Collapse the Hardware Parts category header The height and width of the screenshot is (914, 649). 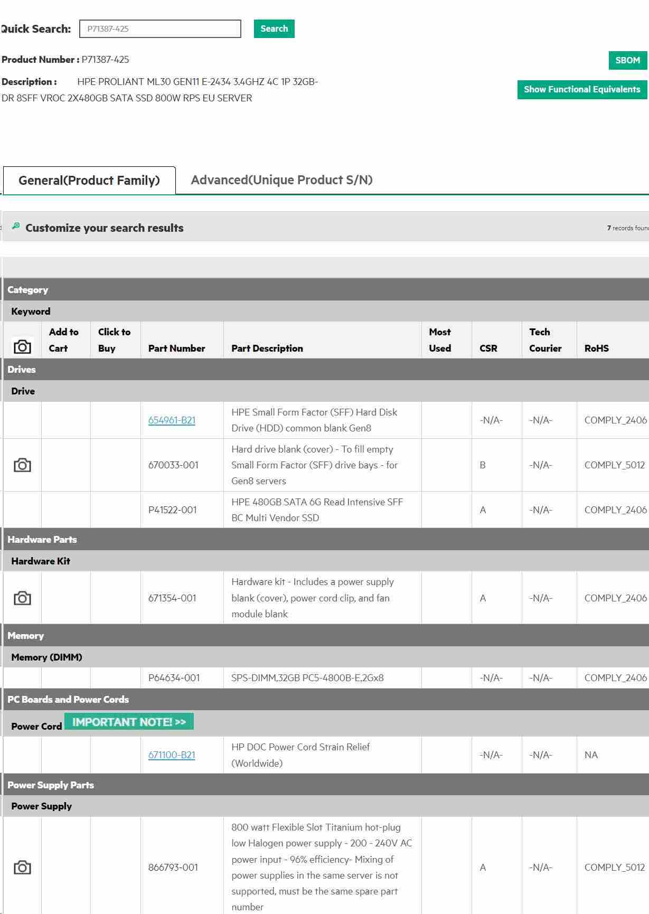point(42,540)
